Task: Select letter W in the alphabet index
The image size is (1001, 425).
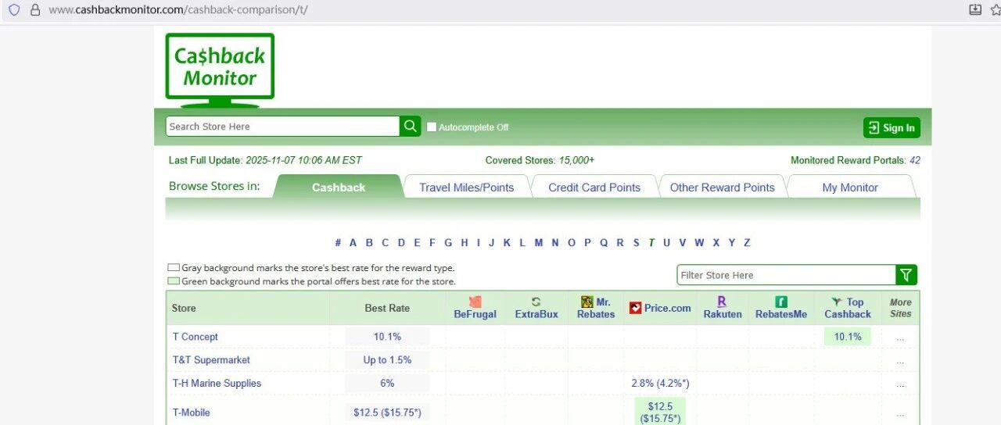Action: pyautogui.click(x=699, y=243)
